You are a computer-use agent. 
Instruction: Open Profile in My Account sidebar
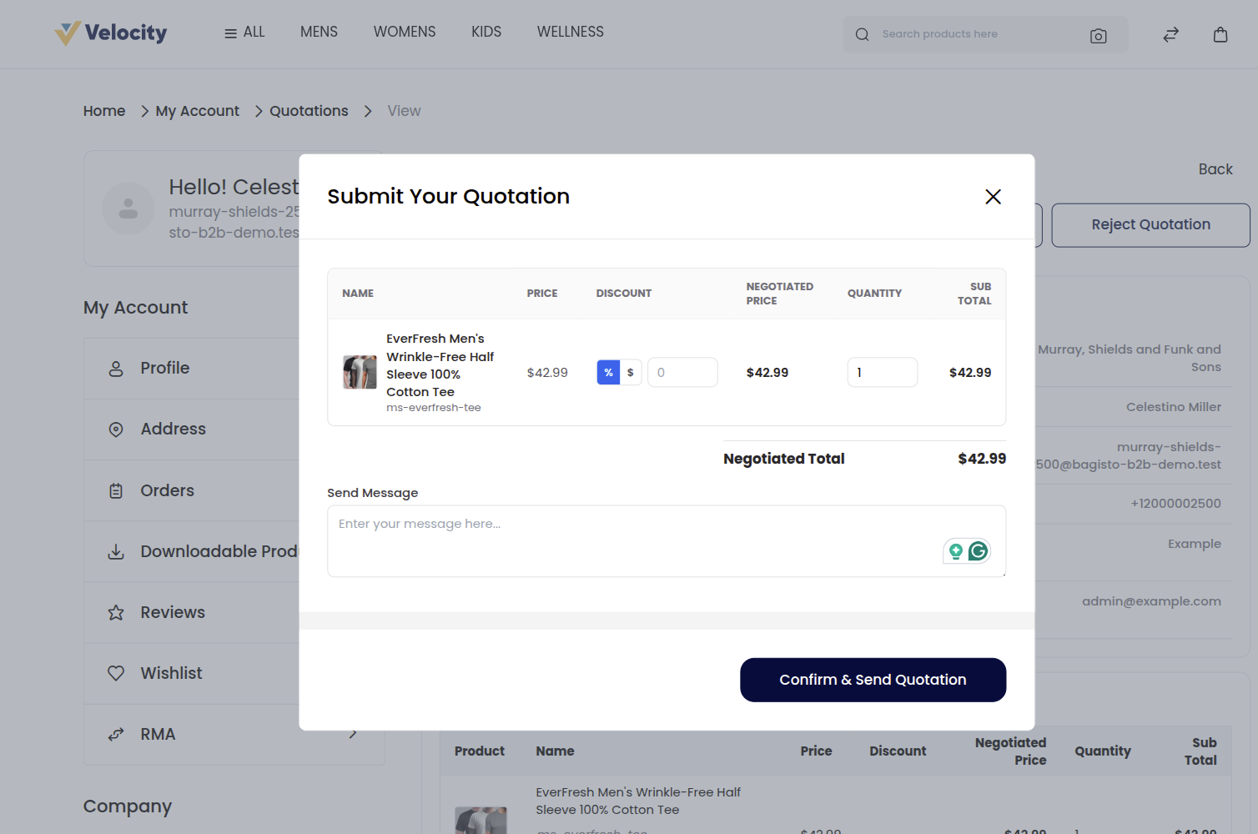click(x=164, y=368)
